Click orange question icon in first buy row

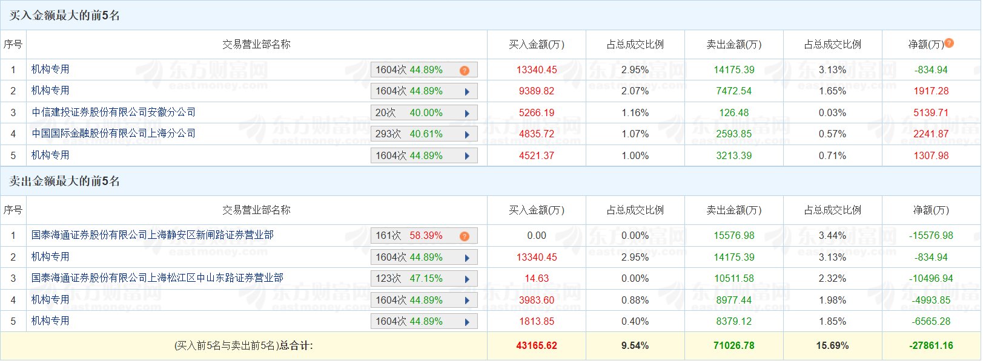pos(465,71)
